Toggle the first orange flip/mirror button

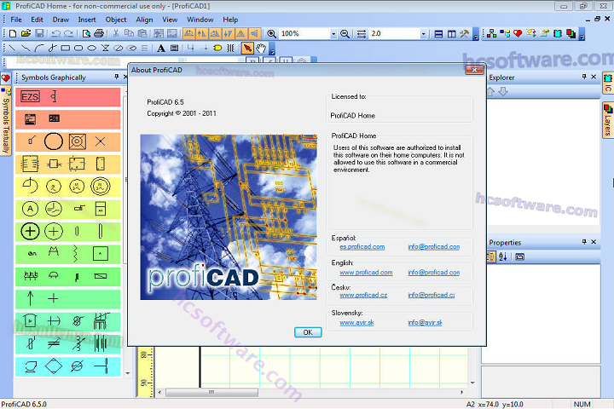[x=188, y=34]
